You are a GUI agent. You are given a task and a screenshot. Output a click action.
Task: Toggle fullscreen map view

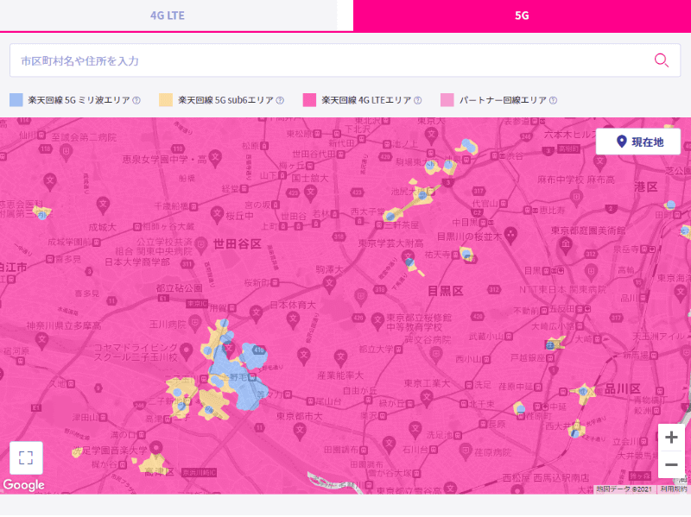click(x=26, y=458)
